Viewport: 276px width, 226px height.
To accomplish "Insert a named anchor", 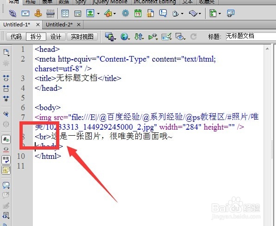I will (x=38, y=13).
